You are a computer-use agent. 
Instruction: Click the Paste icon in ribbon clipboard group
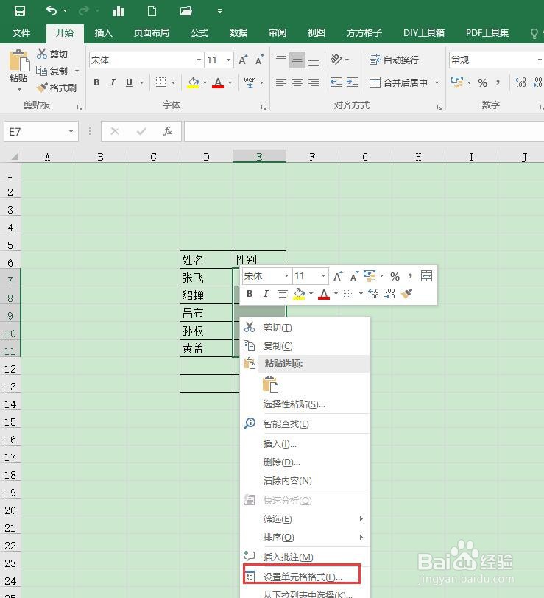pos(19,61)
